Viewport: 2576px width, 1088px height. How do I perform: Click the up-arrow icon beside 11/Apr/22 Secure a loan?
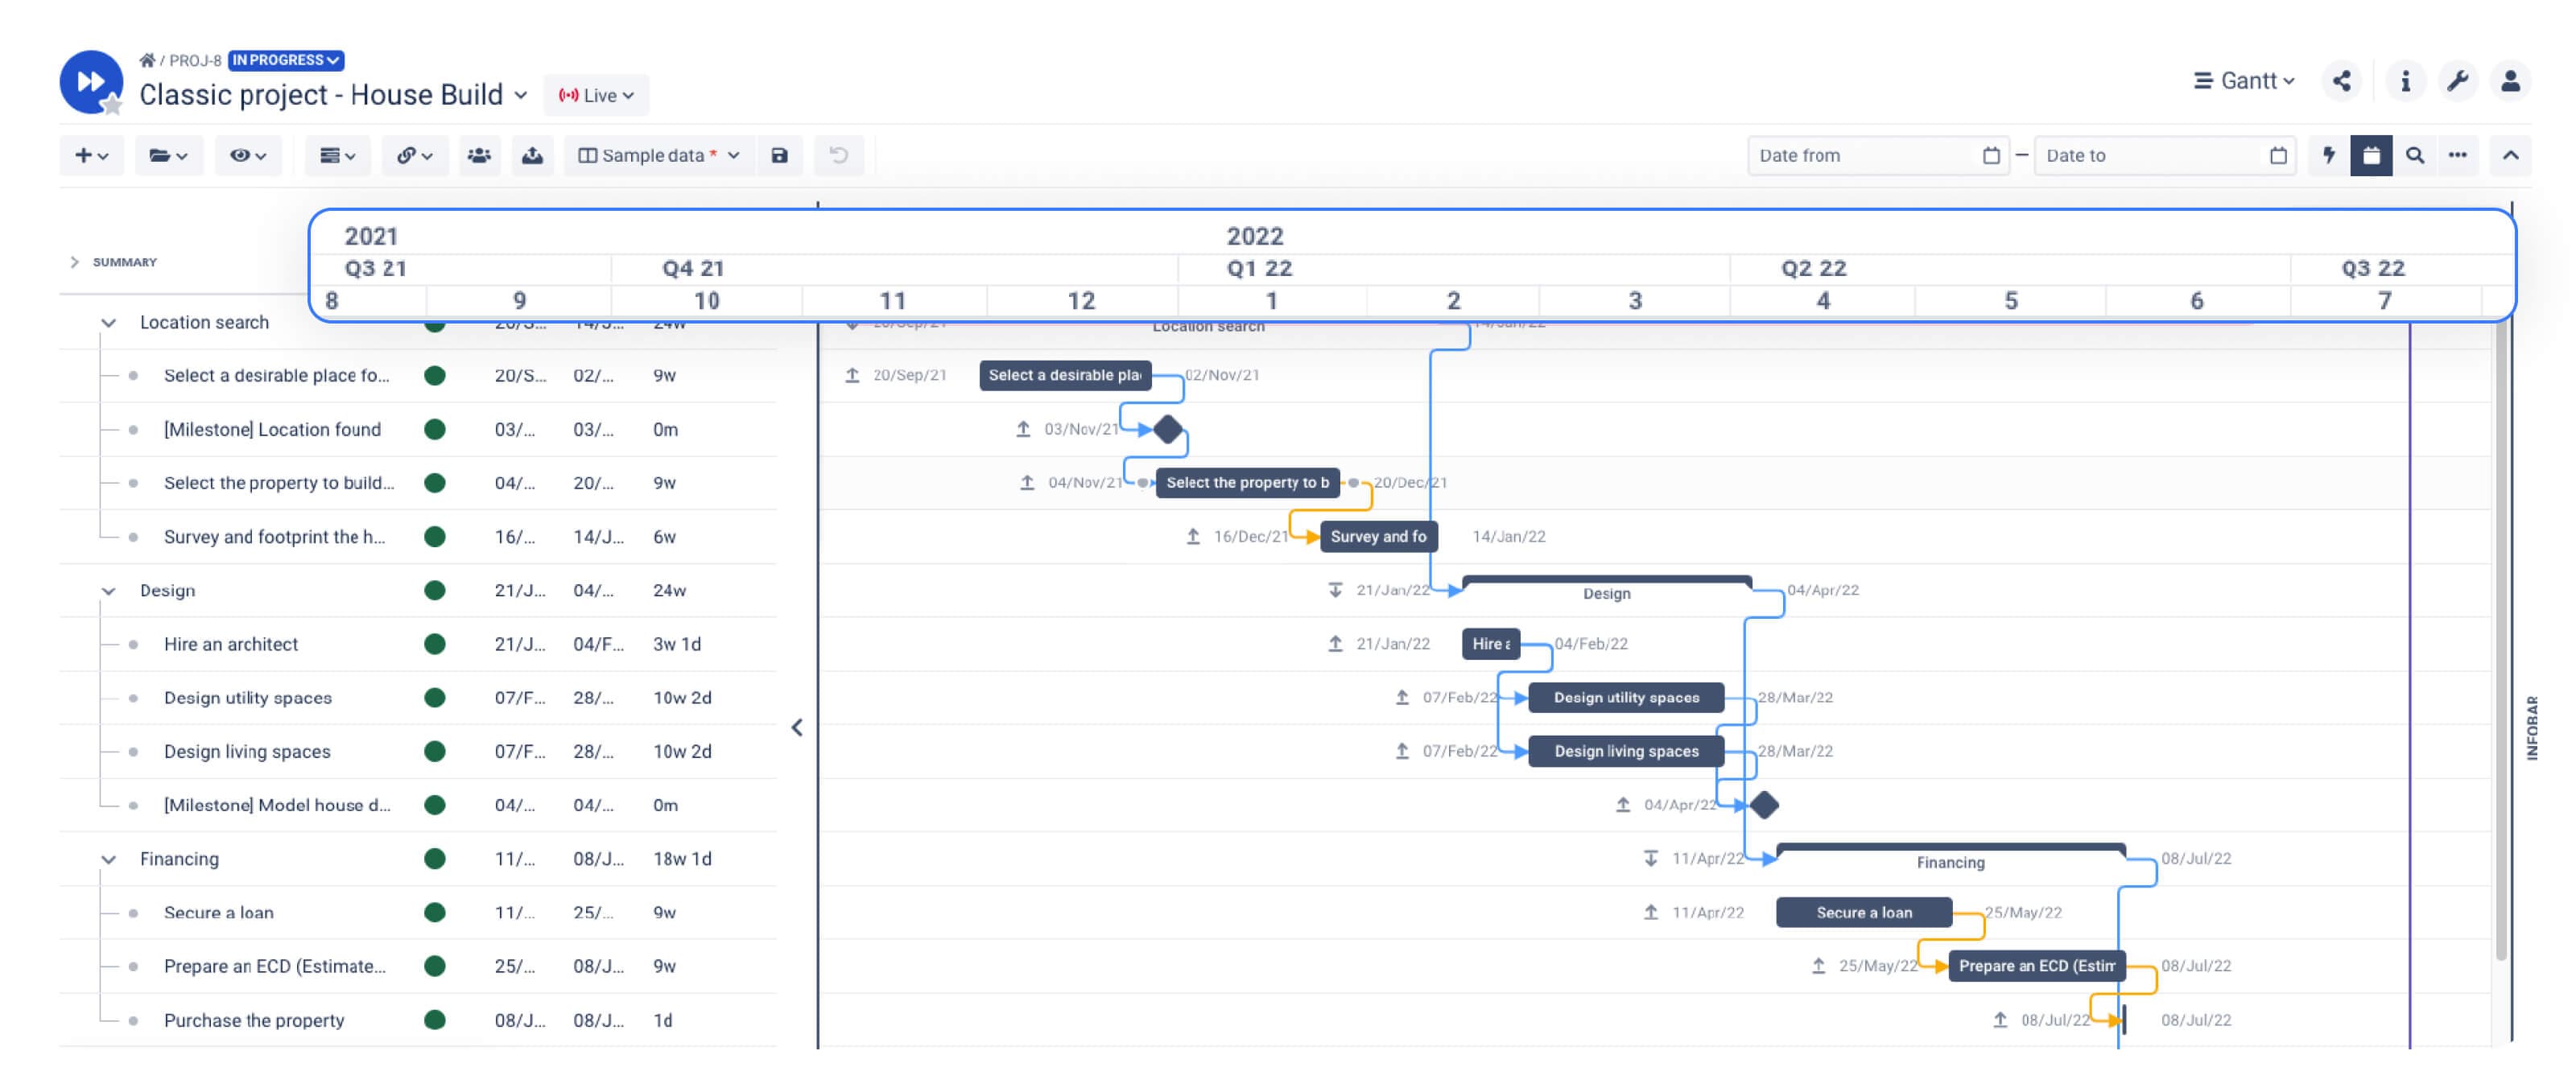[x=1651, y=912]
